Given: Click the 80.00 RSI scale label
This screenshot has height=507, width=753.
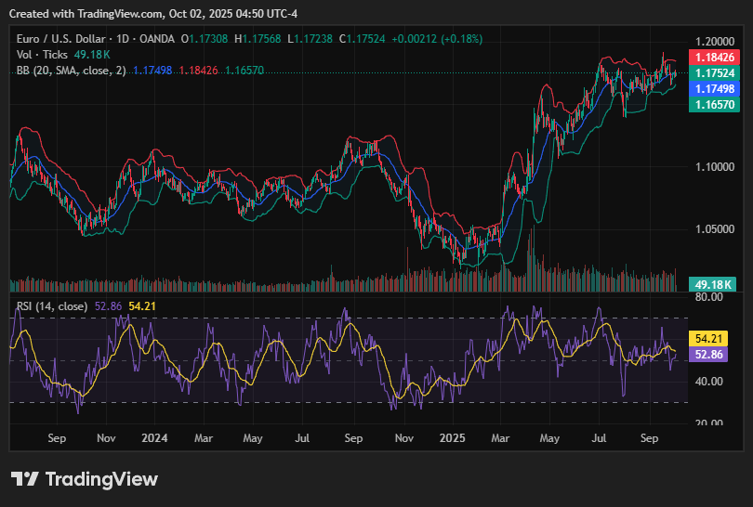Looking at the screenshot, I should (x=710, y=297).
